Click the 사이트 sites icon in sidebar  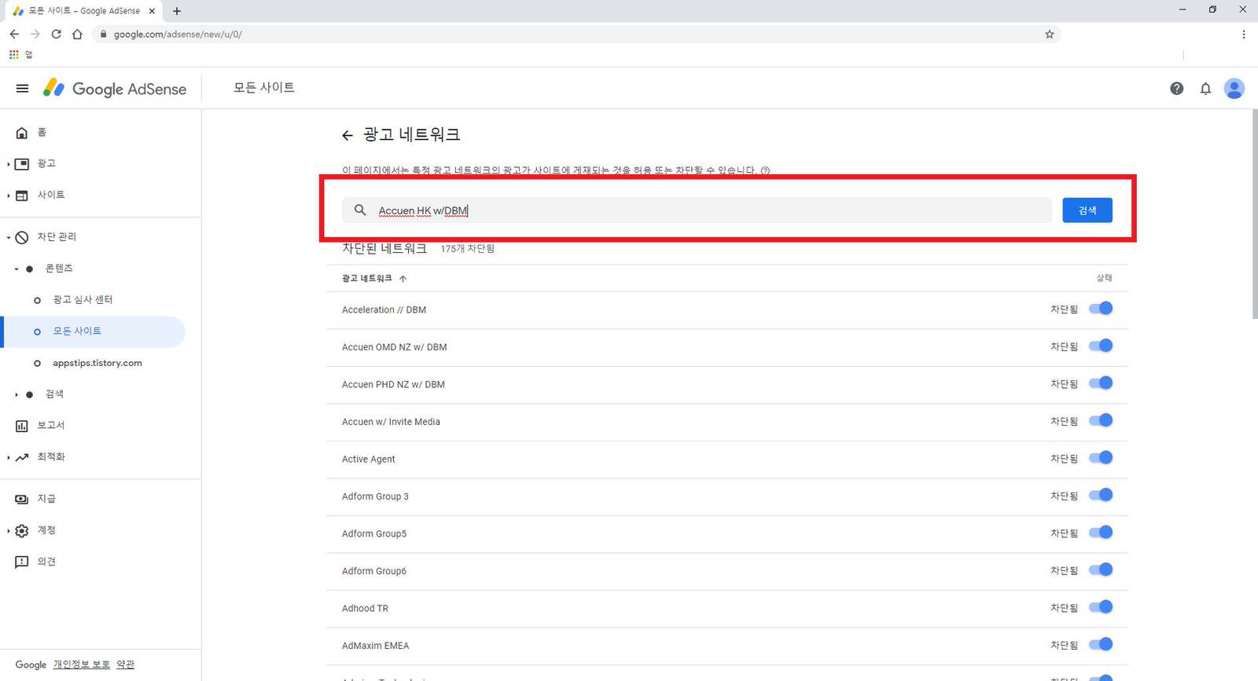coord(22,196)
